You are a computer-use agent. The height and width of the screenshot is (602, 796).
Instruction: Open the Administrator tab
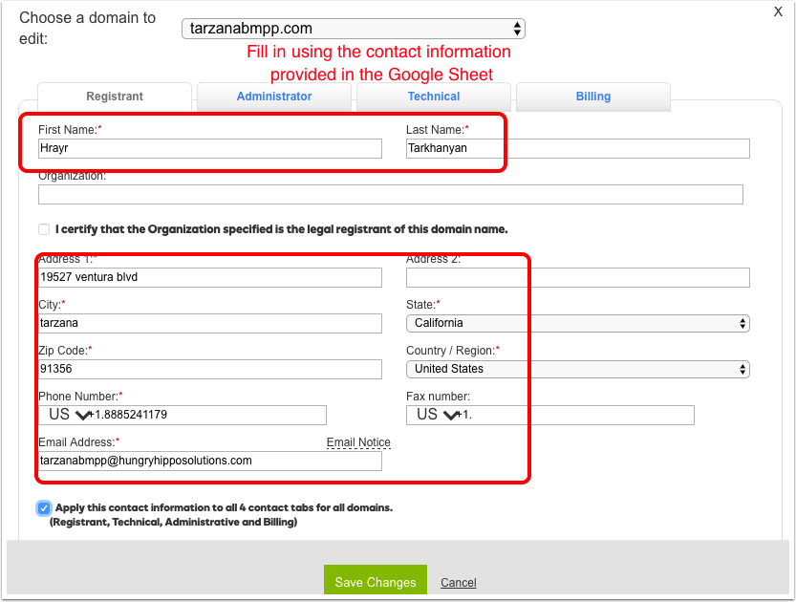coord(274,97)
